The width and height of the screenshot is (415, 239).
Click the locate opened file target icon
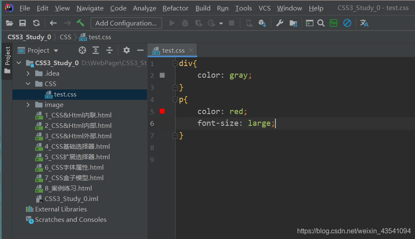(82, 50)
